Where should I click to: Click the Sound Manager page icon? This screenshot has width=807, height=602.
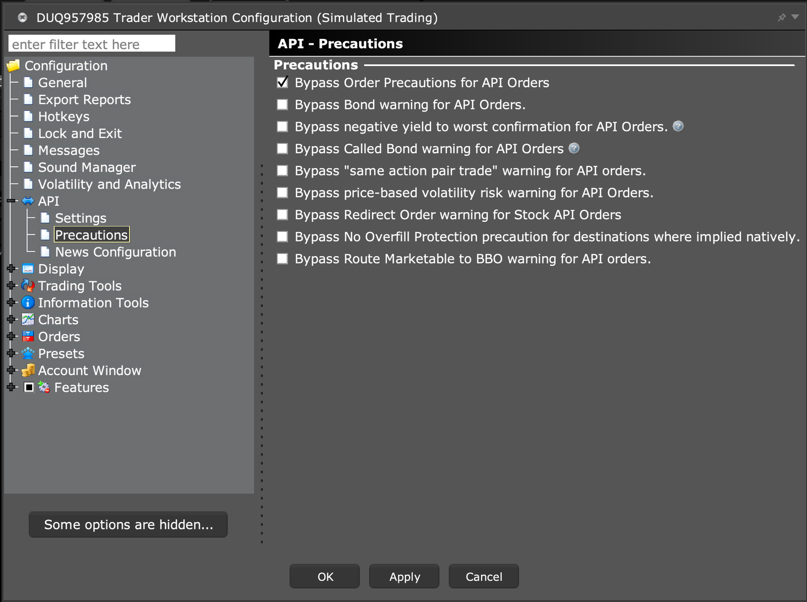[x=28, y=167]
